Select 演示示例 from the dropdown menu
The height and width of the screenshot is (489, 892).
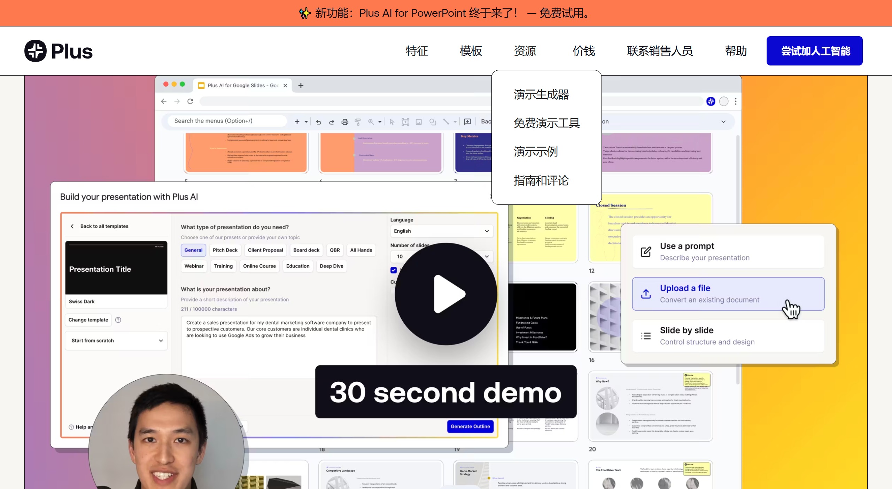coord(536,152)
